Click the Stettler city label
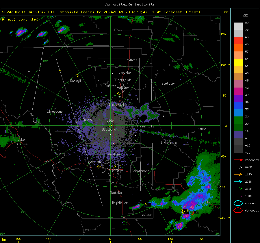260x243 pixels. 168,84
